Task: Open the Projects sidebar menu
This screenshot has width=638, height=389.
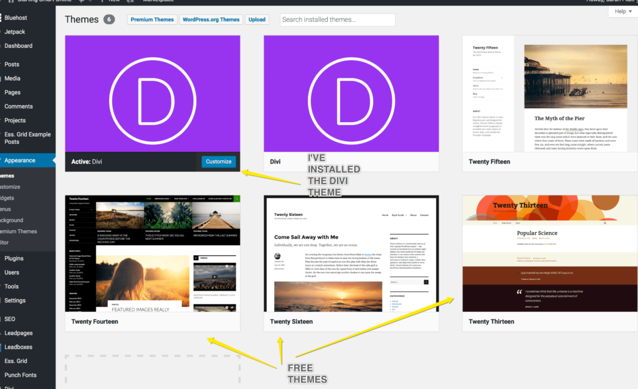Action: click(x=15, y=120)
